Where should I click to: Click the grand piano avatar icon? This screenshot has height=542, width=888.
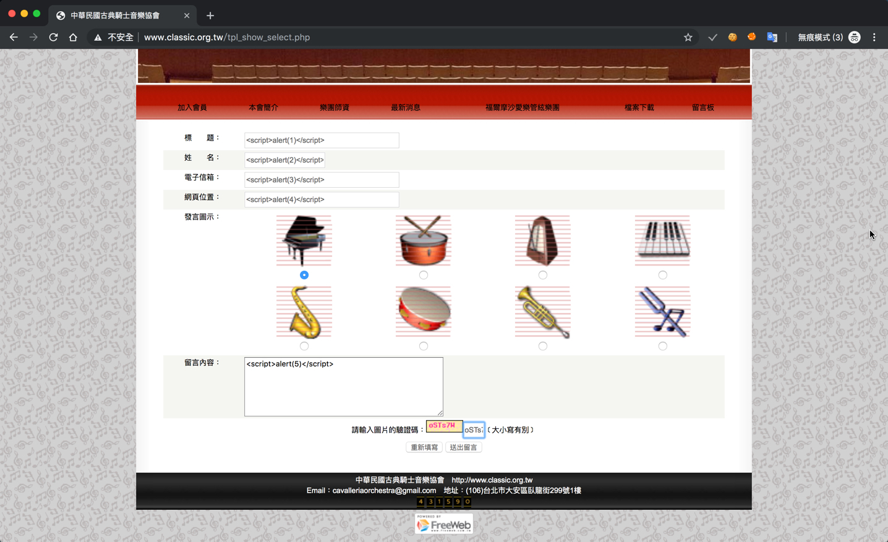(x=304, y=241)
